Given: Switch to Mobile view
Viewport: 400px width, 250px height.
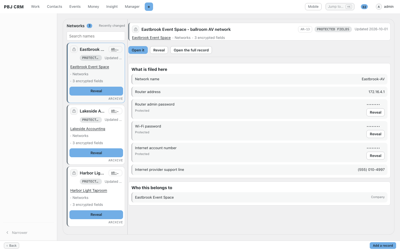Looking at the screenshot, I should coord(313,7).
